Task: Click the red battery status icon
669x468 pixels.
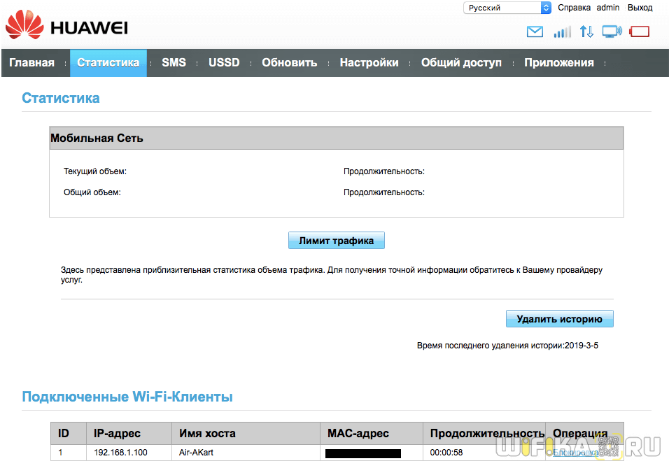Action: click(x=640, y=31)
